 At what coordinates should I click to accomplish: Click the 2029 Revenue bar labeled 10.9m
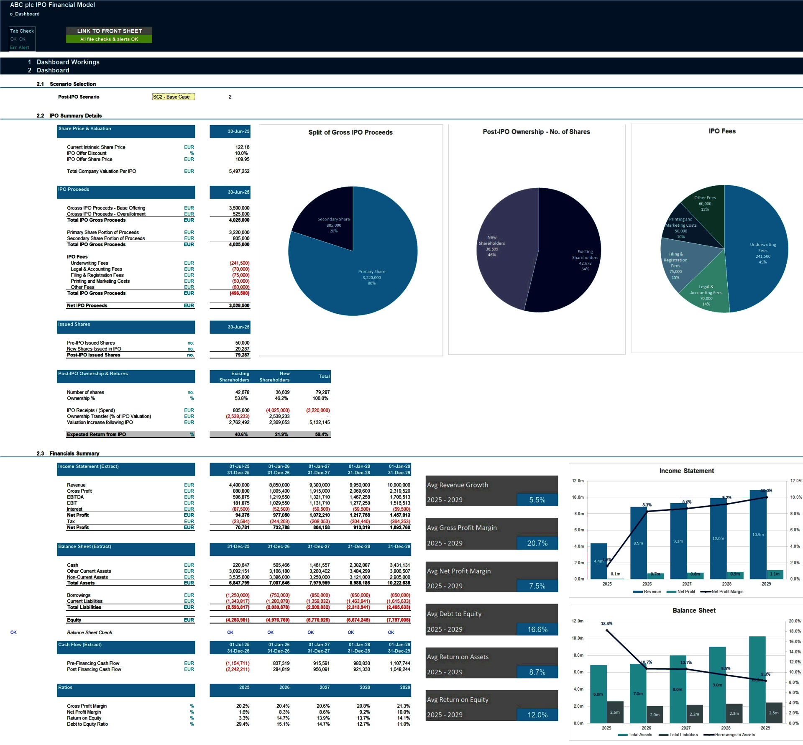pyautogui.click(x=758, y=535)
